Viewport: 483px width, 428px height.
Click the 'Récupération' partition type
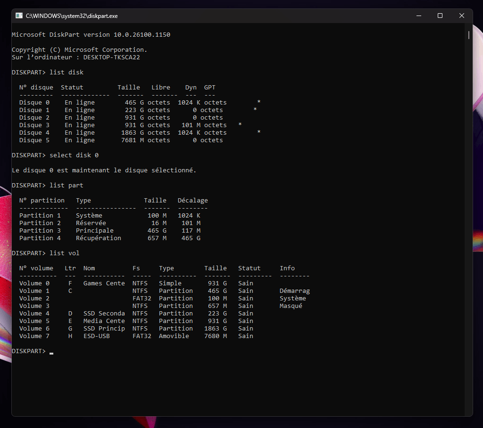point(99,238)
